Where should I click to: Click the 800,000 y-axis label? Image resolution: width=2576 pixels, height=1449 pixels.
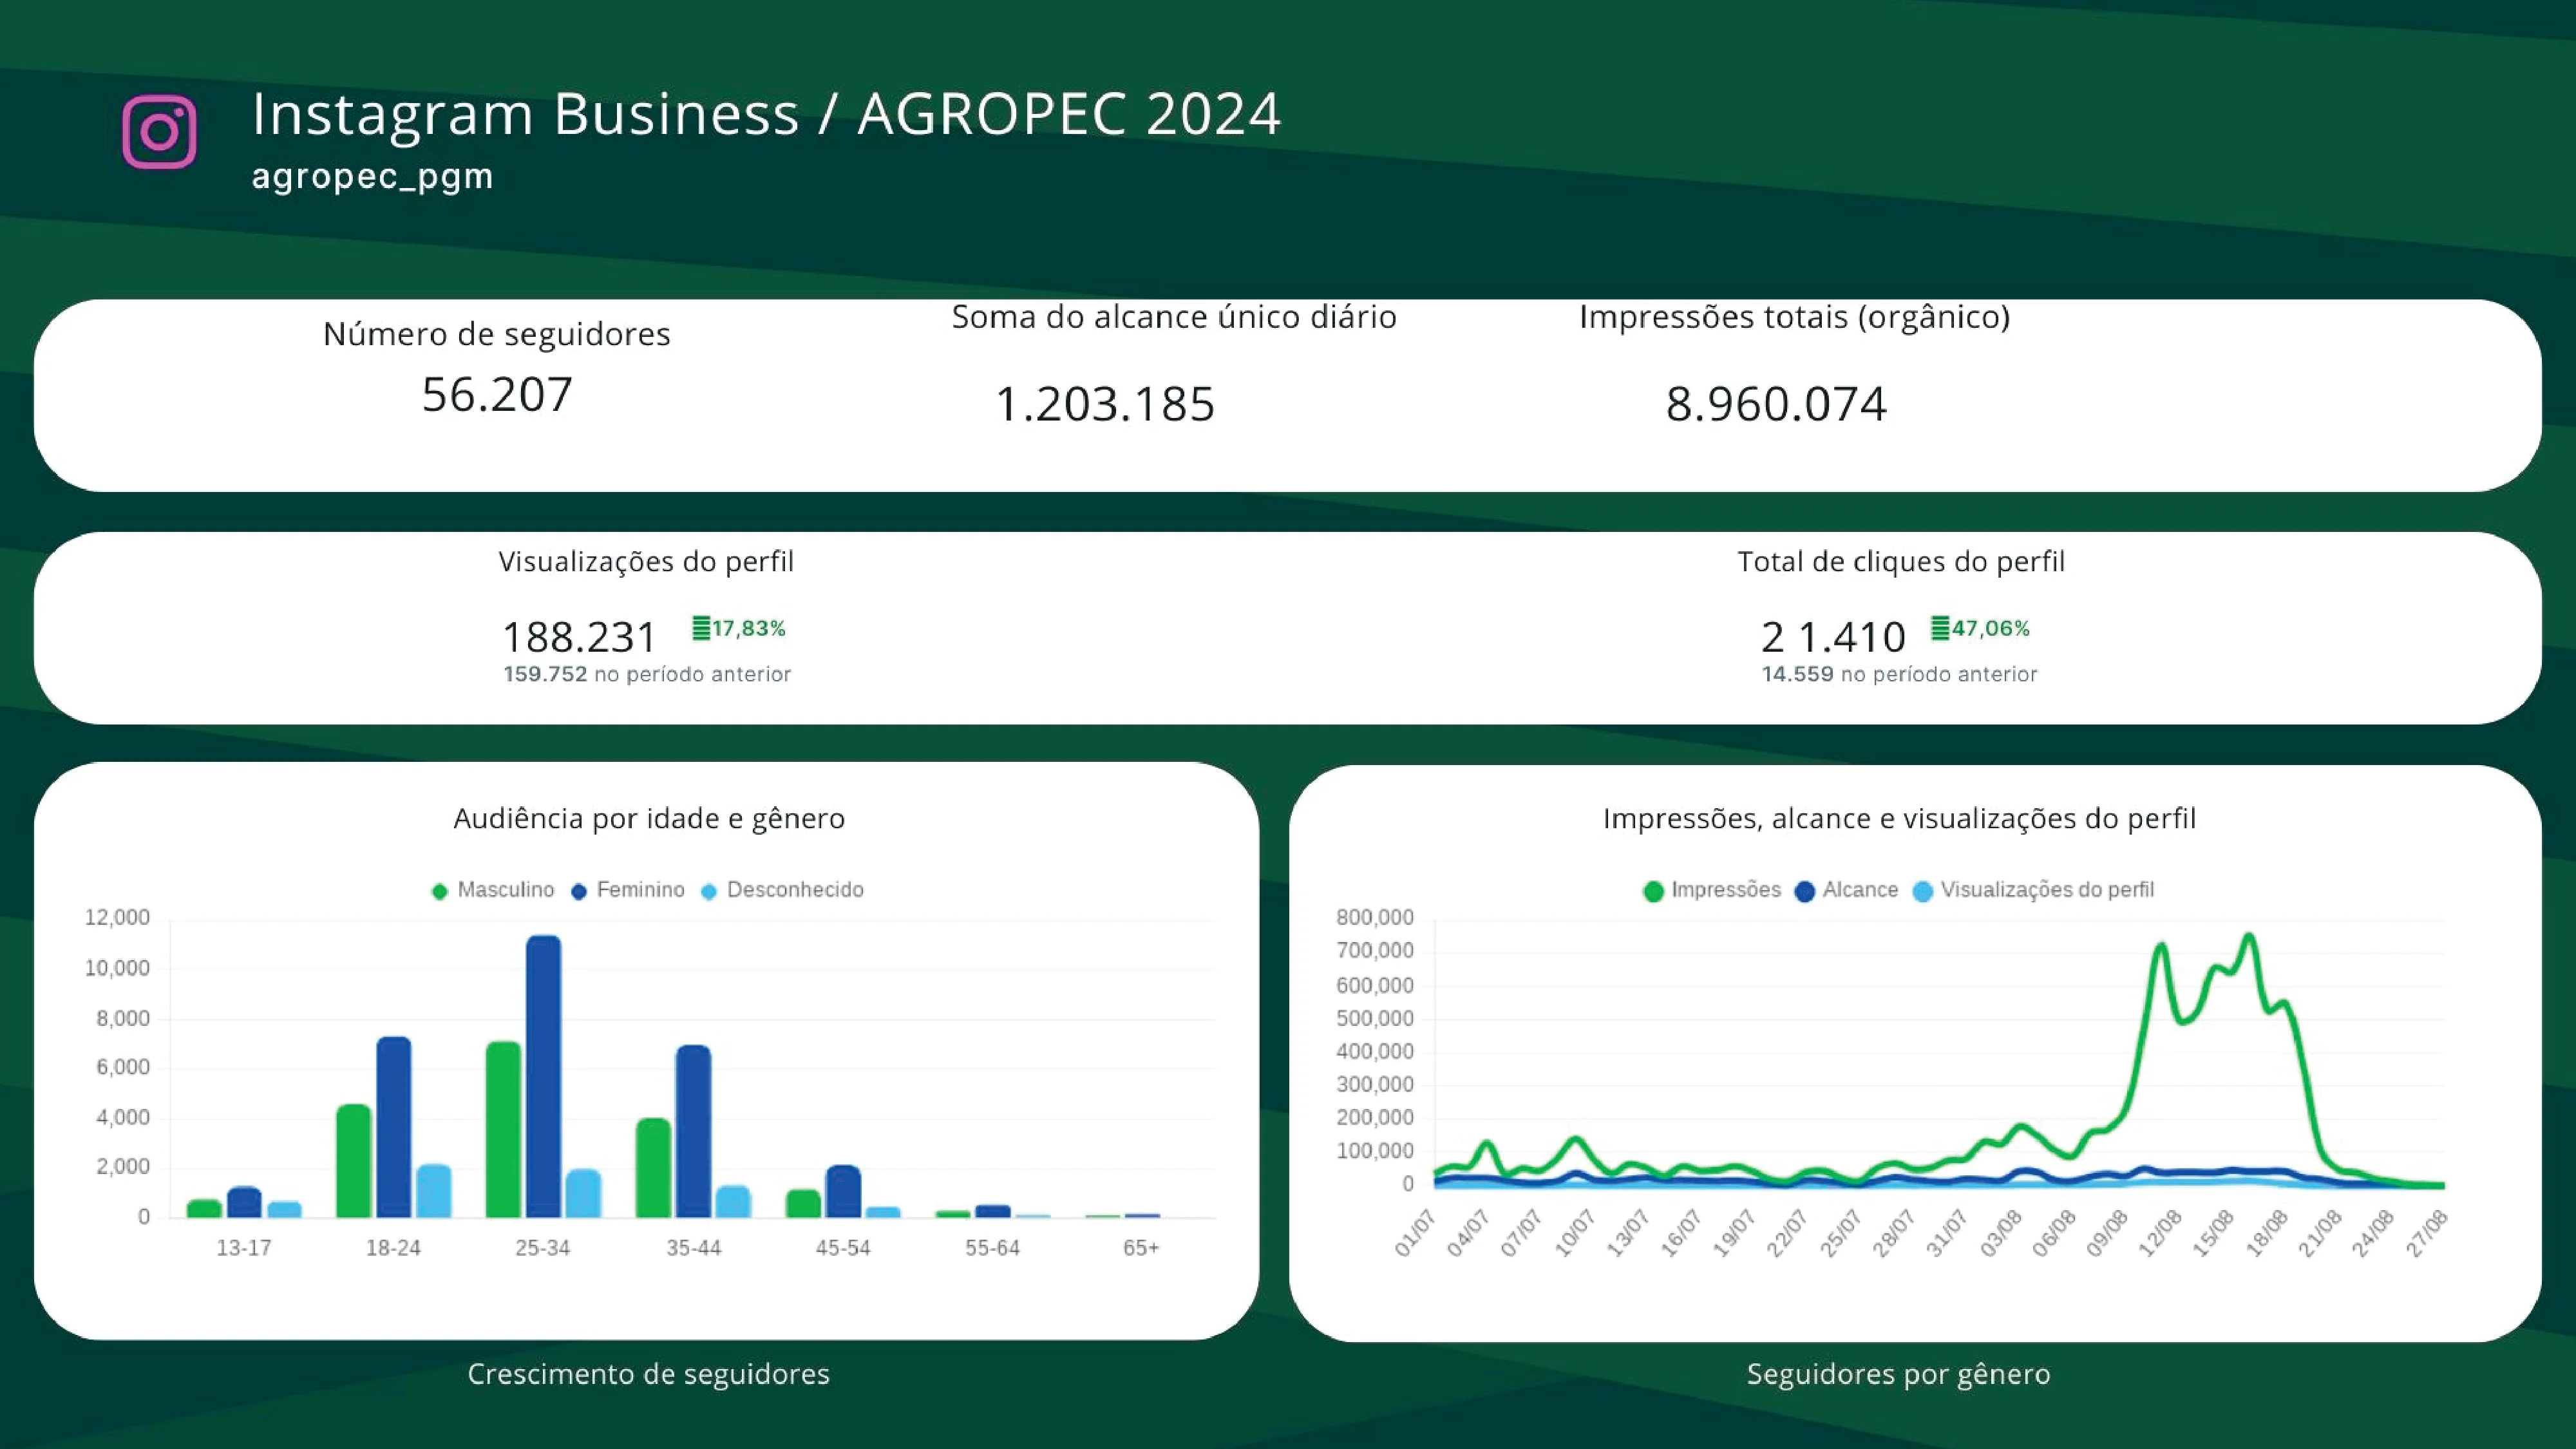[x=1375, y=918]
